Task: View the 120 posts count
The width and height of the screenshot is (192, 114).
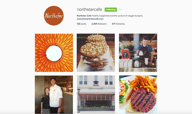Action: pos(81,24)
